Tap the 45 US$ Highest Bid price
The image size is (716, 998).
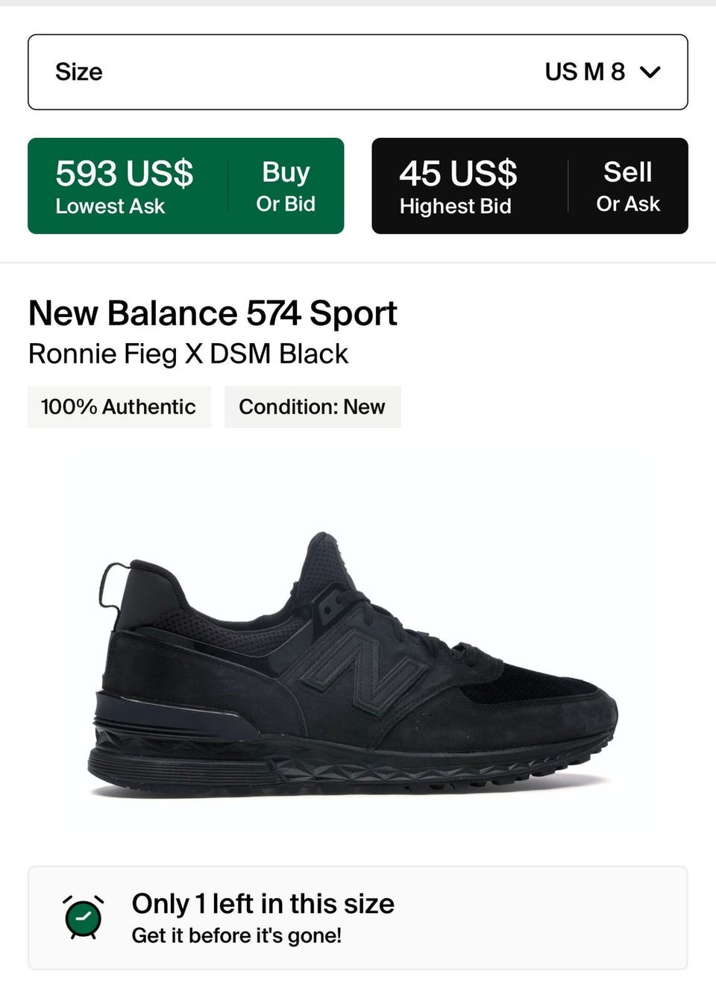[458, 173]
